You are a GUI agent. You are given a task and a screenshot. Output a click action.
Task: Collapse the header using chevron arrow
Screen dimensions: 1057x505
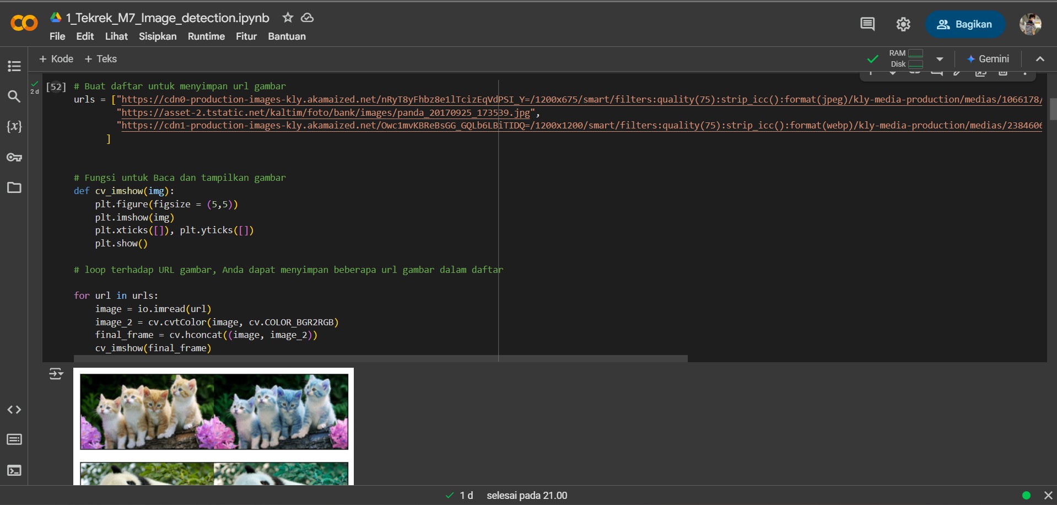[x=1040, y=59]
